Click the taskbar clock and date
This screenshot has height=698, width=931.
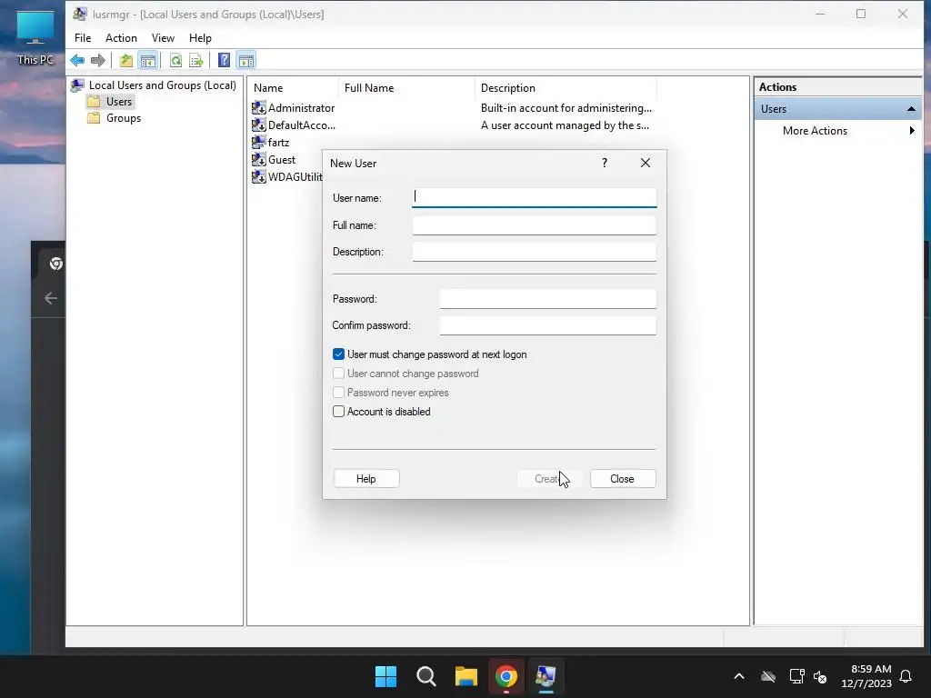pyautogui.click(x=866, y=676)
